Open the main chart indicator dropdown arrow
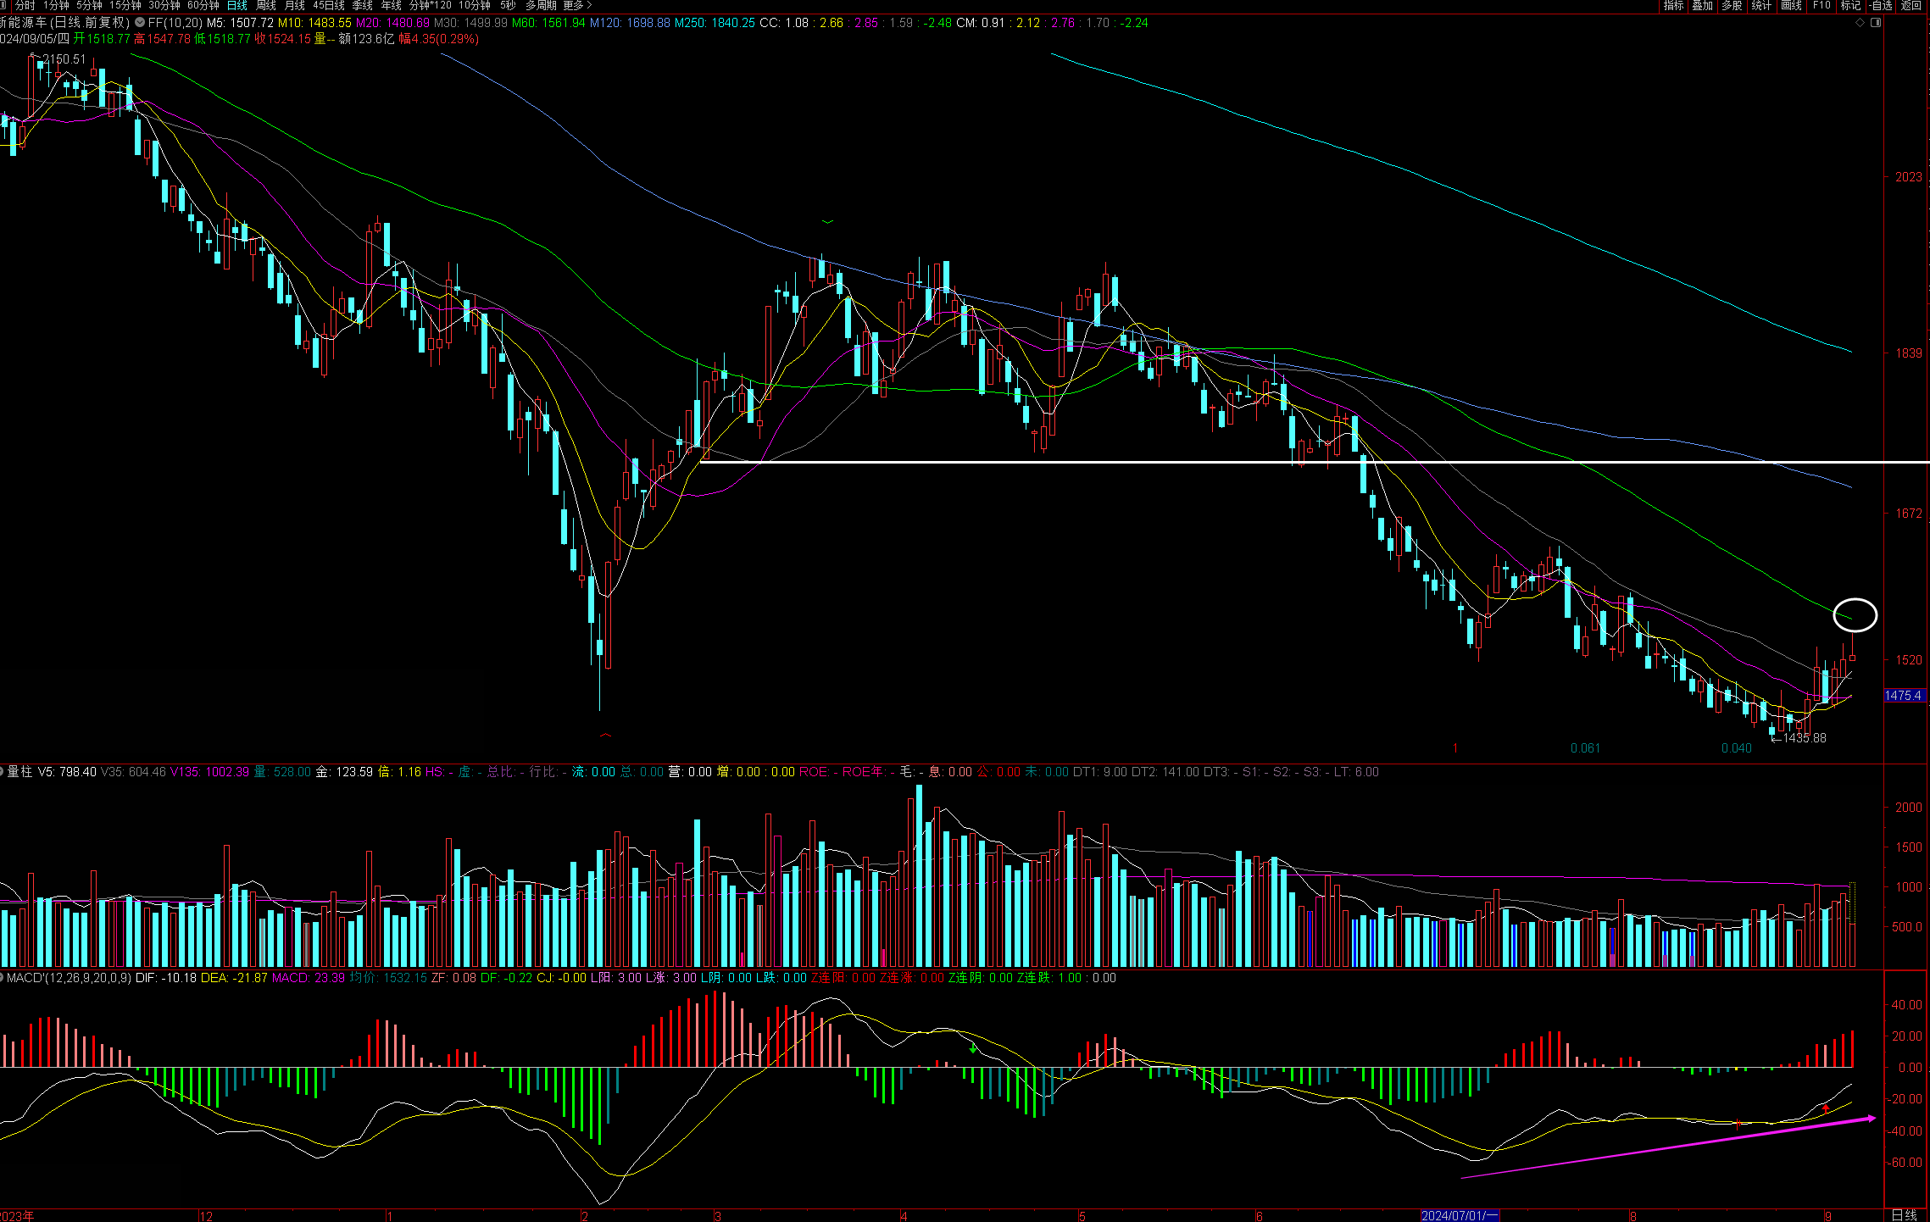The height and width of the screenshot is (1222, 1930). 140,23
